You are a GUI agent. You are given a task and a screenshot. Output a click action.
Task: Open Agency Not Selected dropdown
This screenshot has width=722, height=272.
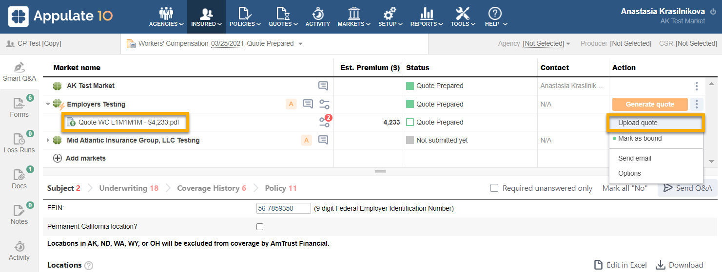[x=546, y=43]
